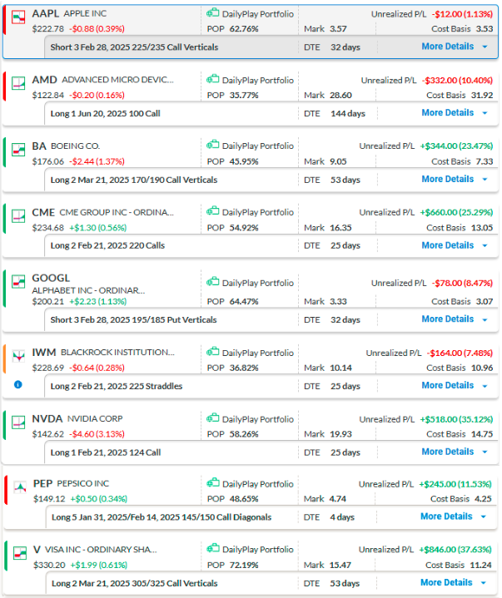Expand the PEP details chevron
The height and width of the screenshot is (598, 502).
click(x=484, y=517)
